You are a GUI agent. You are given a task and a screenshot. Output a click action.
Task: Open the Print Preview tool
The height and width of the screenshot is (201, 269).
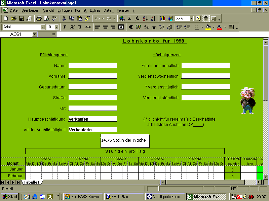pyautogui.click(x=46, y=18)
